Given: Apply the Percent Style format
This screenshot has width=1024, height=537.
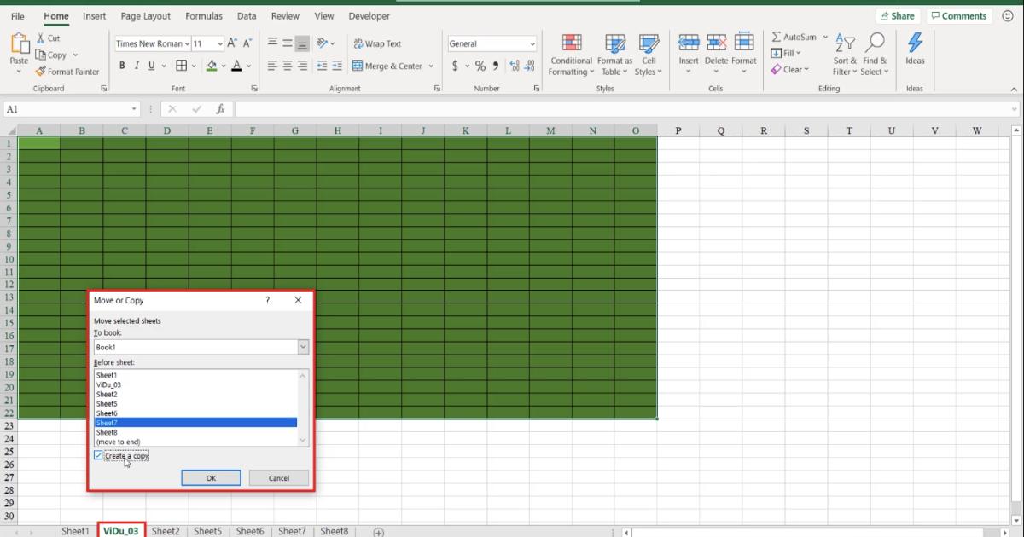Looking at the screenshot, I should tap(480, 65).
